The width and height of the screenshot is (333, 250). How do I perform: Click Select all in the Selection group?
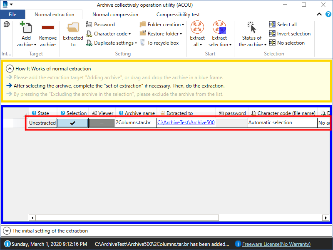283,25
